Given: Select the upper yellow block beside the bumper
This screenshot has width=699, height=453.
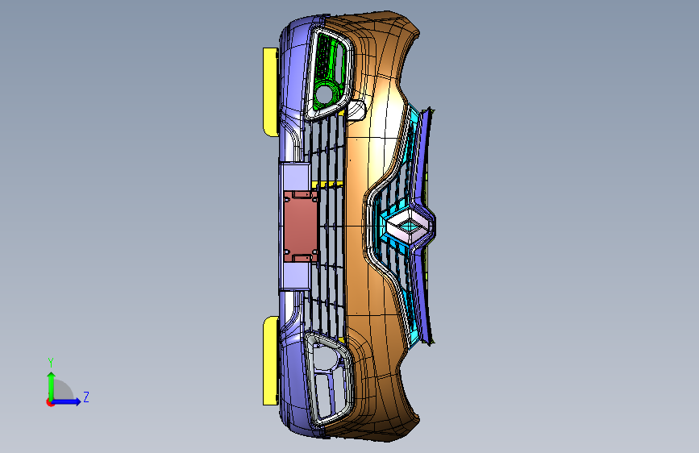Looking at the screenshot, I should [270, 92].
